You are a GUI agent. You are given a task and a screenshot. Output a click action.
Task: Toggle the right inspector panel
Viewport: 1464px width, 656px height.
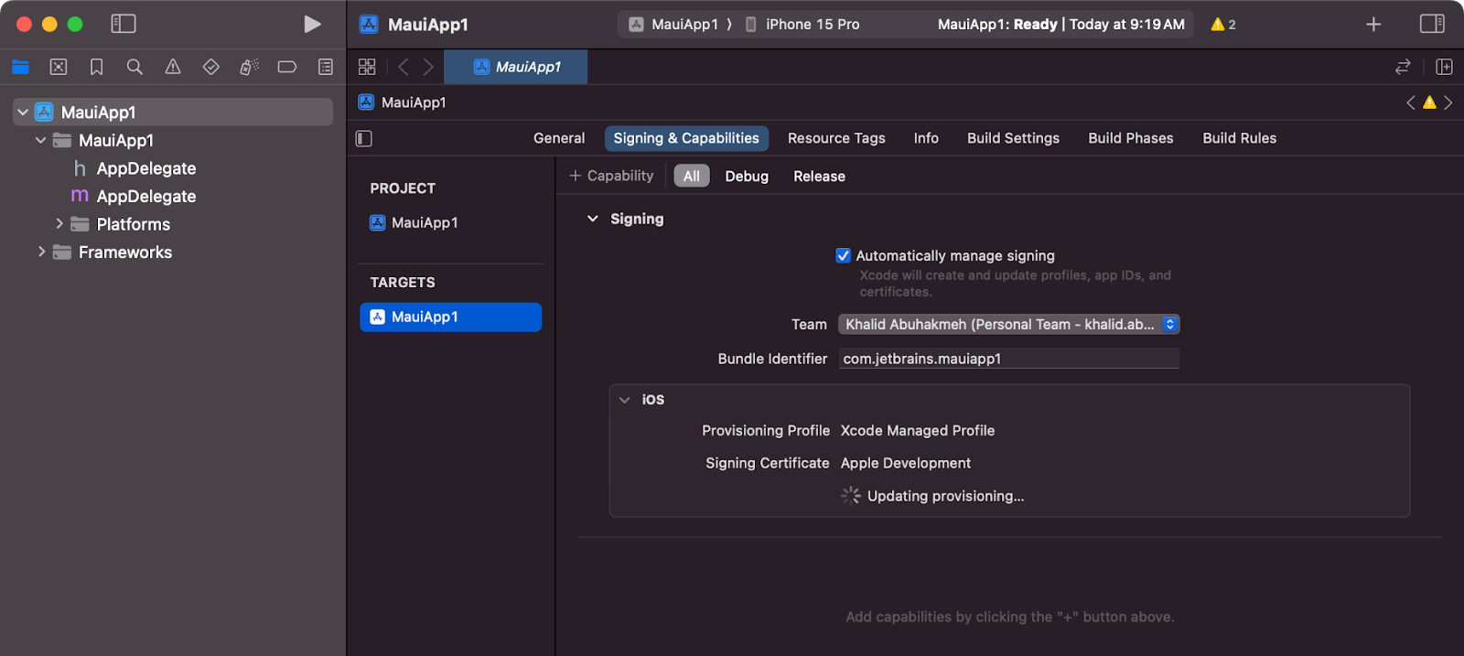[1431, 25]
